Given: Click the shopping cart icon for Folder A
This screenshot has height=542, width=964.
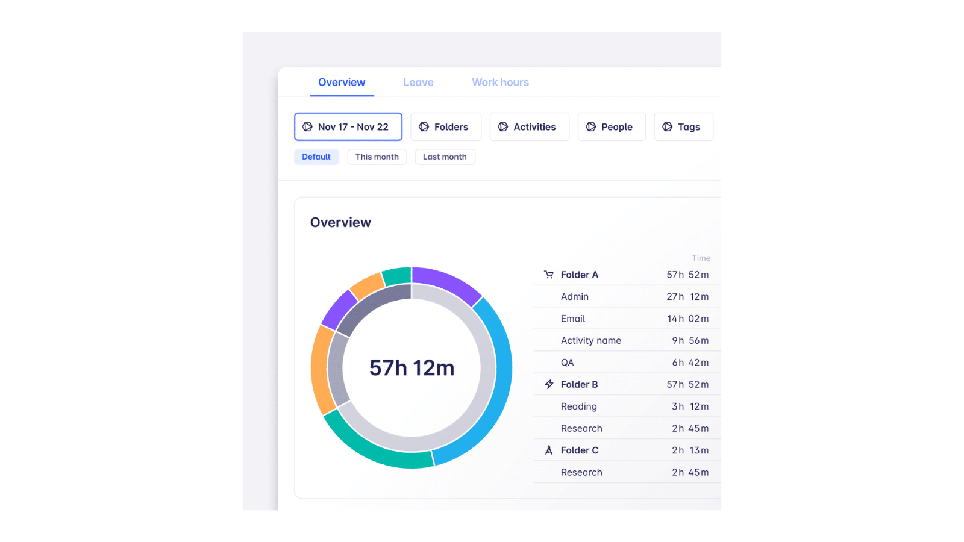Looking at the screenshot, I should tap(548, 275).
